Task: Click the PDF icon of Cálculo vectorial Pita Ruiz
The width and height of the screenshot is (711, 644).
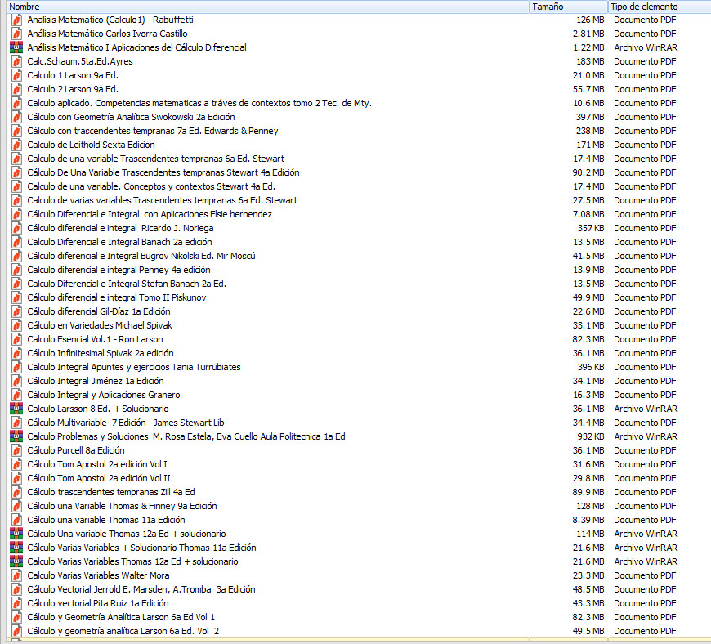Action: pos(16,603)
